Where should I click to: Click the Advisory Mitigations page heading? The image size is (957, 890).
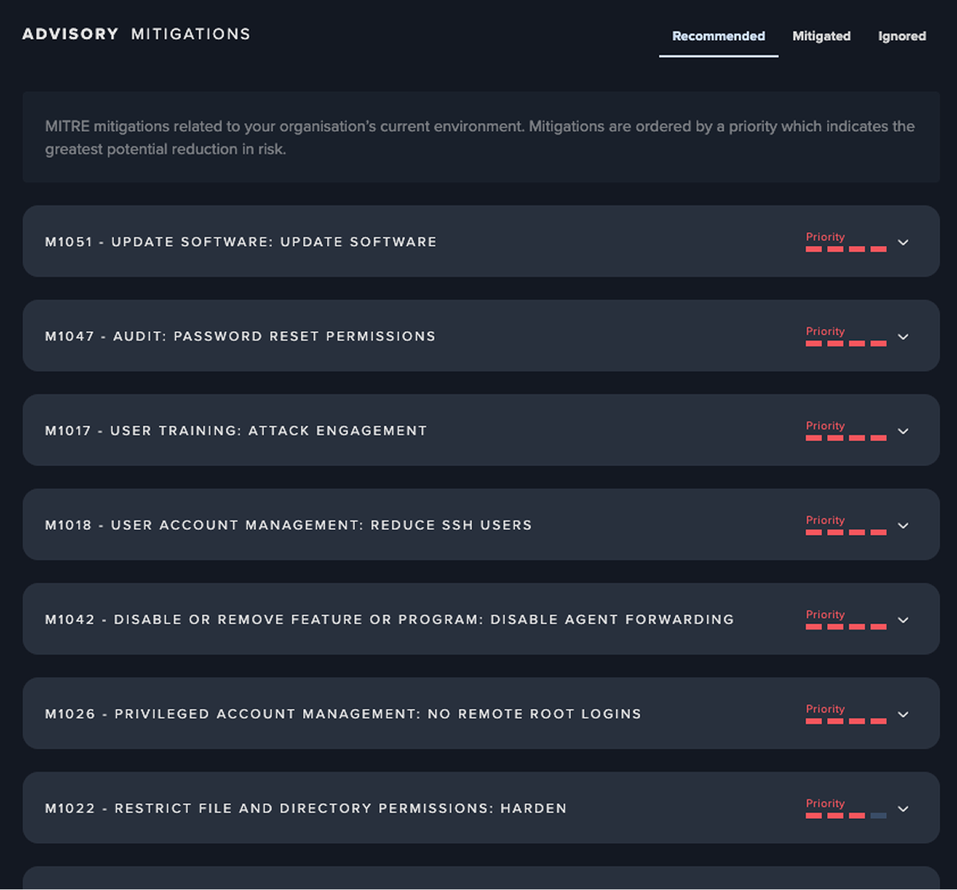pos(136,34)
